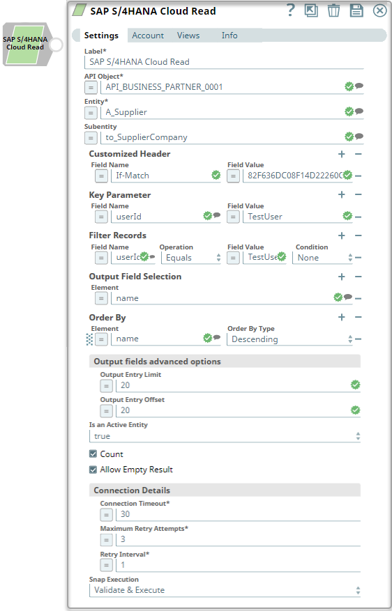Toggle expression for Output Entry Limit
Image resolution: width=392 pixels, height=611 pixels.
[x=107, y=386]
